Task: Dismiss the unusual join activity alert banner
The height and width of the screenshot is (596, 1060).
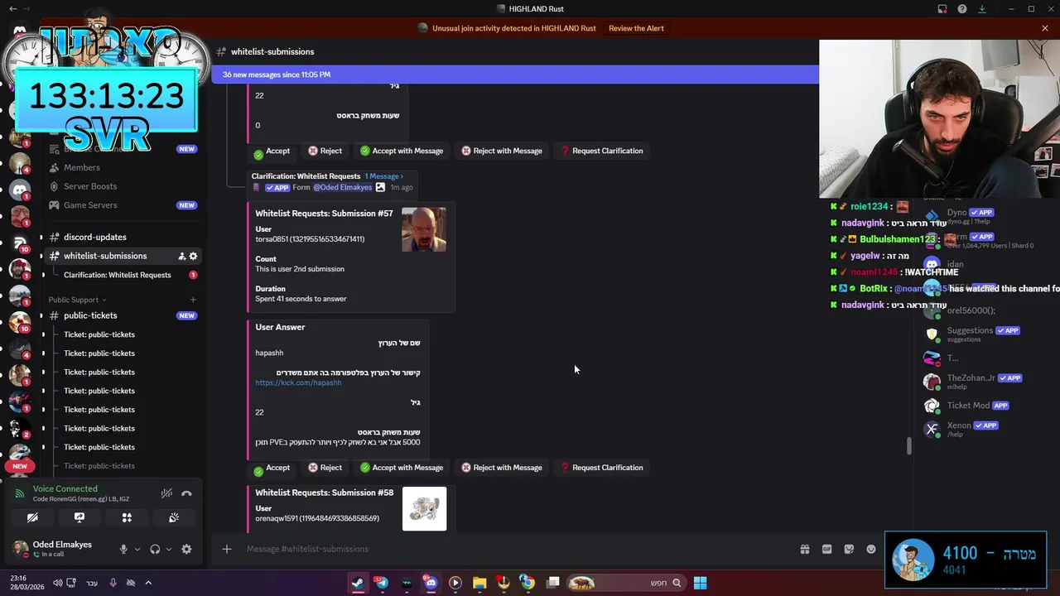Action: (x=1045, y=28)
